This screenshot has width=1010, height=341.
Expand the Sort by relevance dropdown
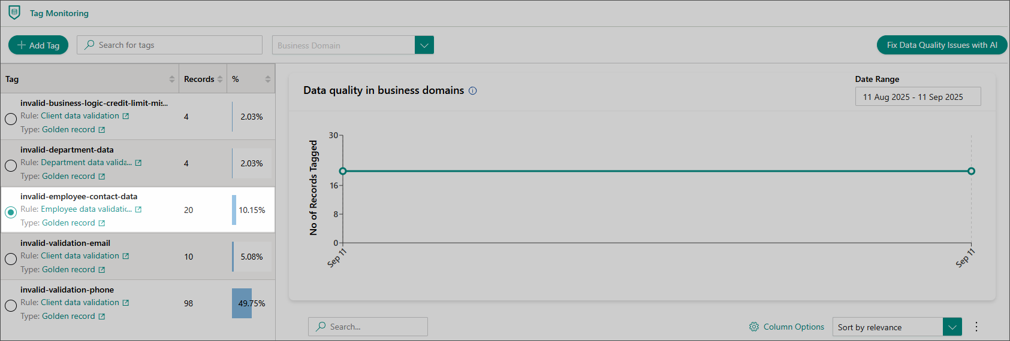[952, 327]
